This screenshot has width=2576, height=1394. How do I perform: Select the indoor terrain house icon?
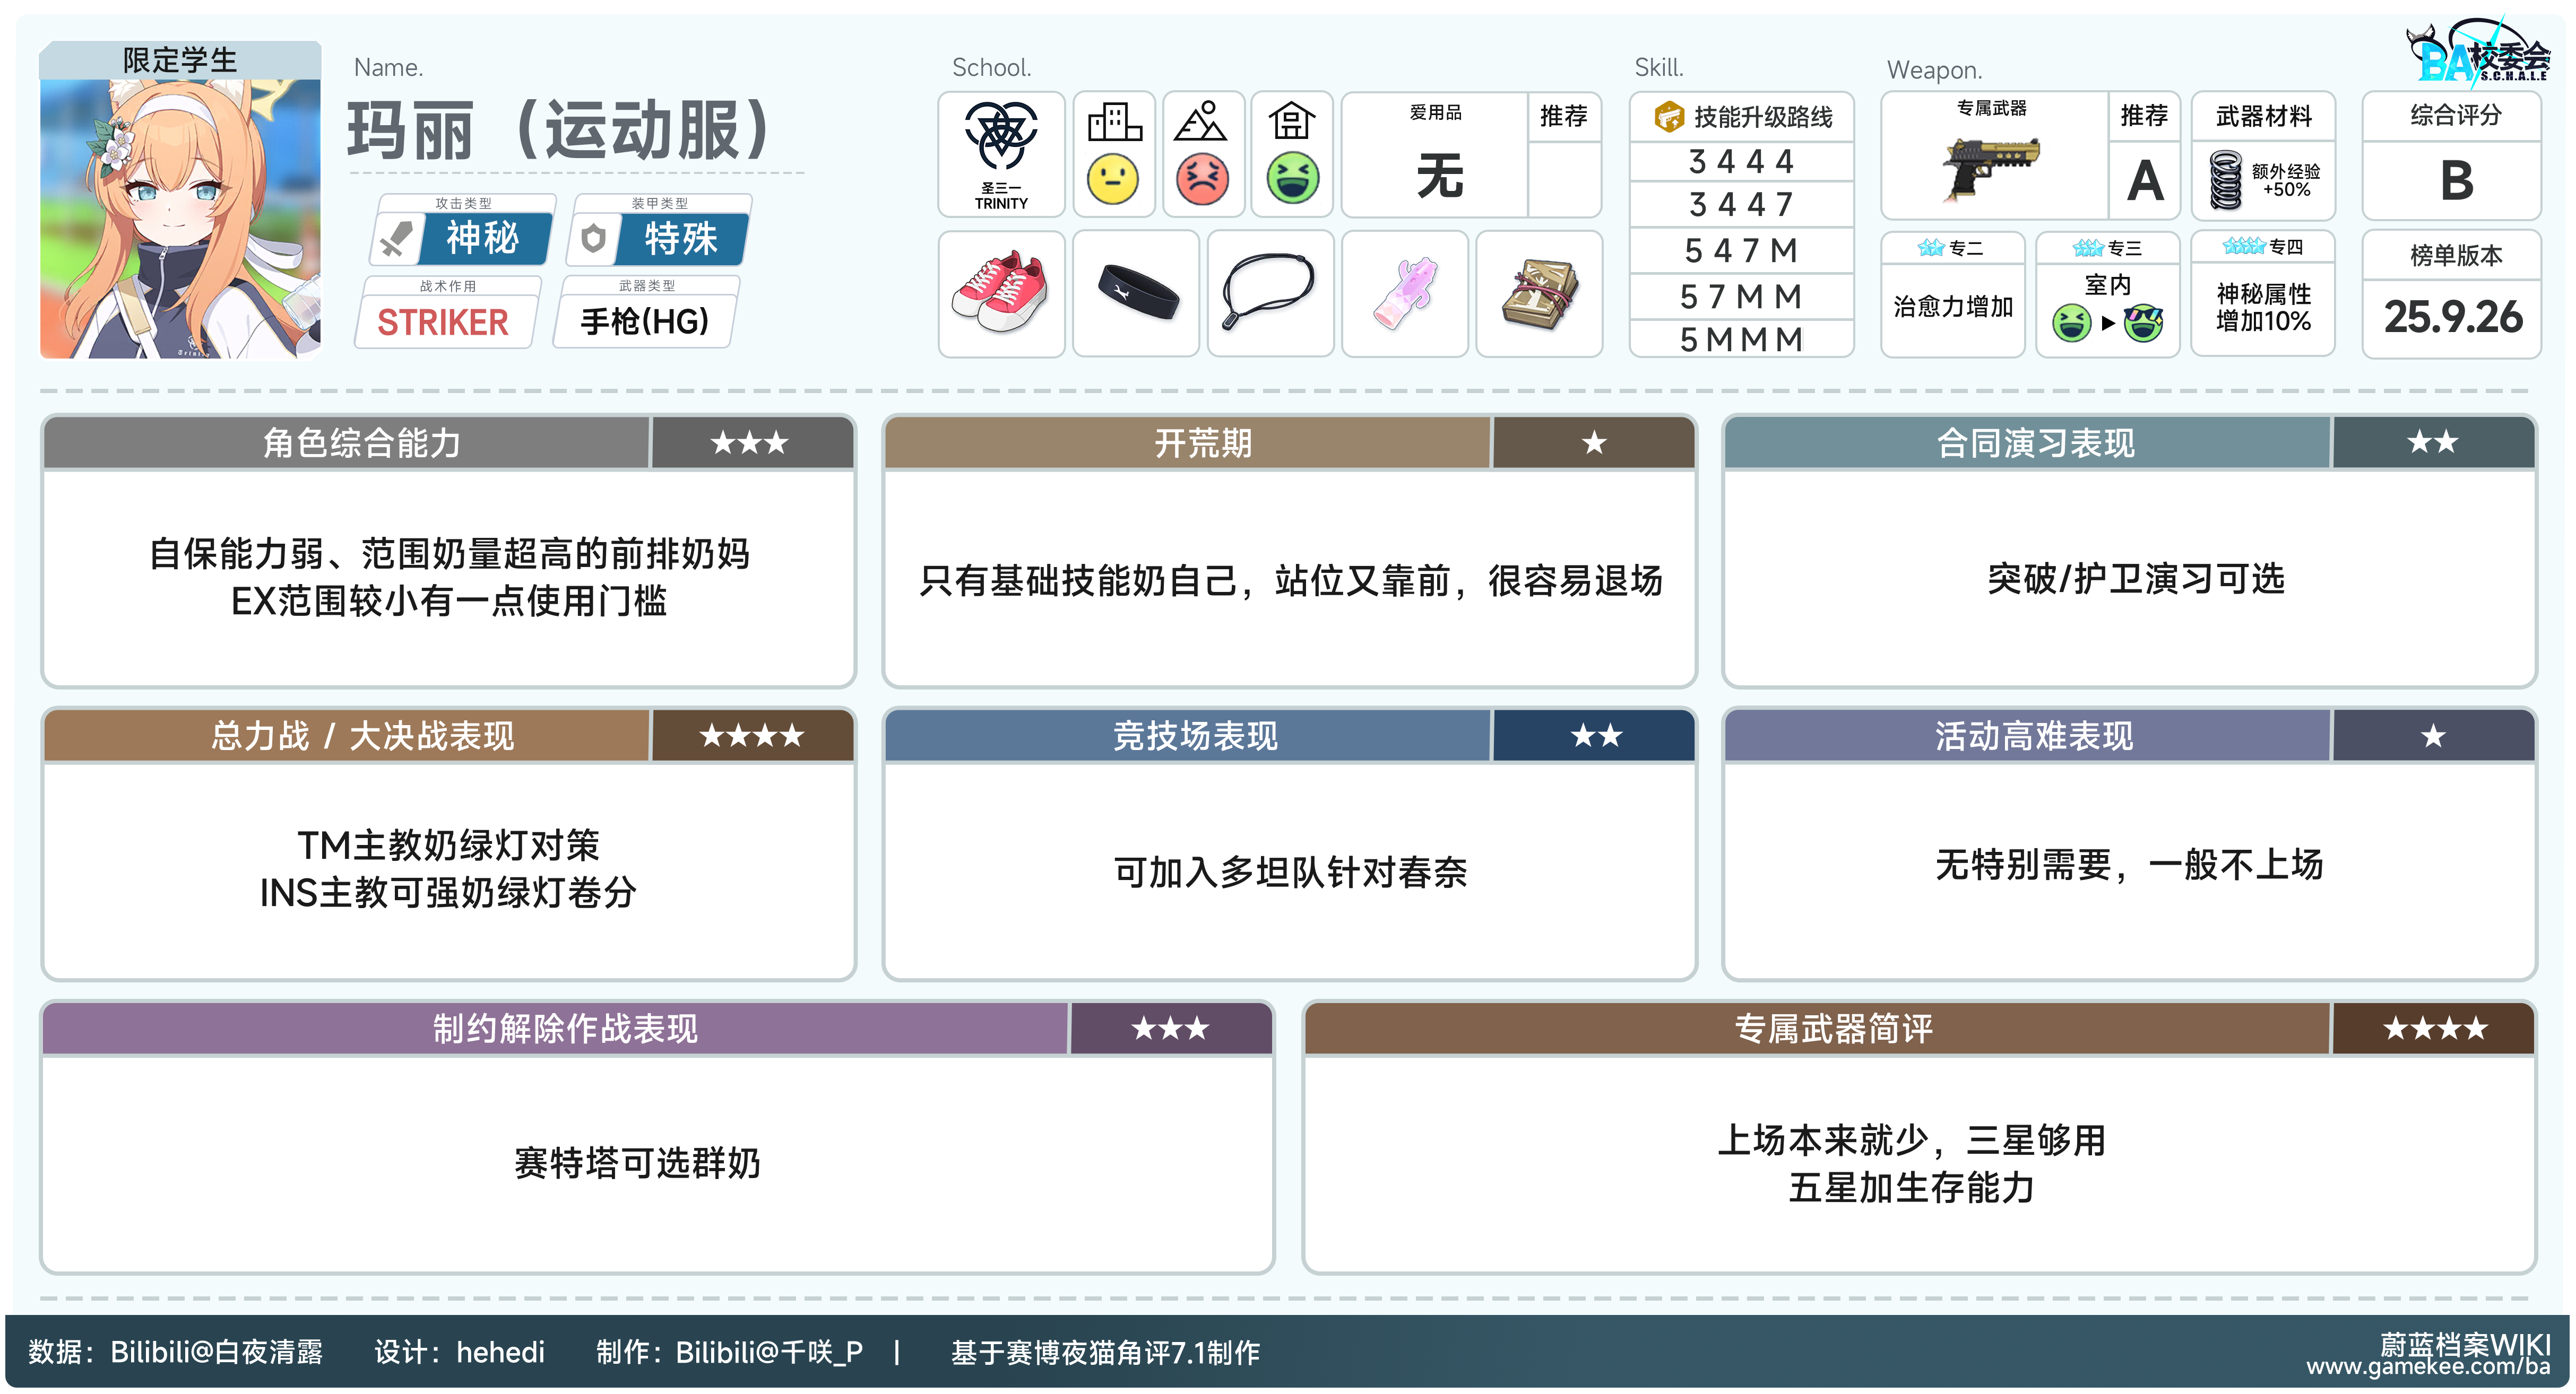[1291, 122]
